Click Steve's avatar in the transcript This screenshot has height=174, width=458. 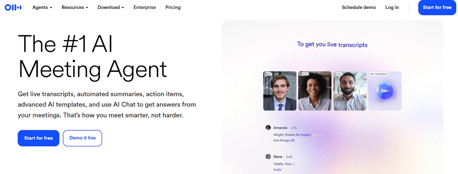tap(268, 157)
